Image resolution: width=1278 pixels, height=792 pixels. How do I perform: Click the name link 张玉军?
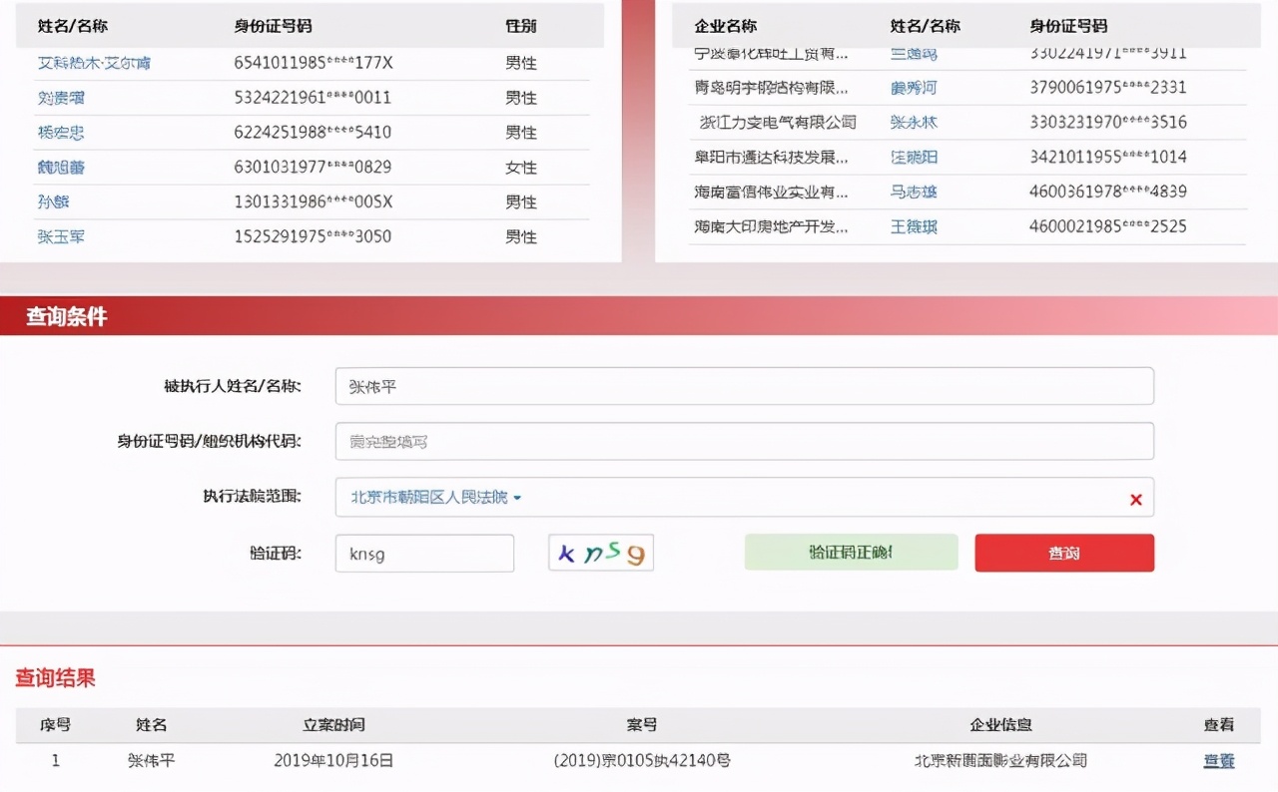click(x=61, y=236)
